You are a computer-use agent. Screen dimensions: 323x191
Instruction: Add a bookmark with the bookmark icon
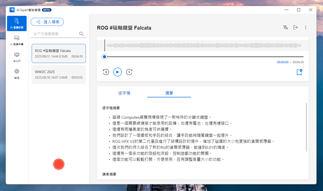[x=299, y=72]
